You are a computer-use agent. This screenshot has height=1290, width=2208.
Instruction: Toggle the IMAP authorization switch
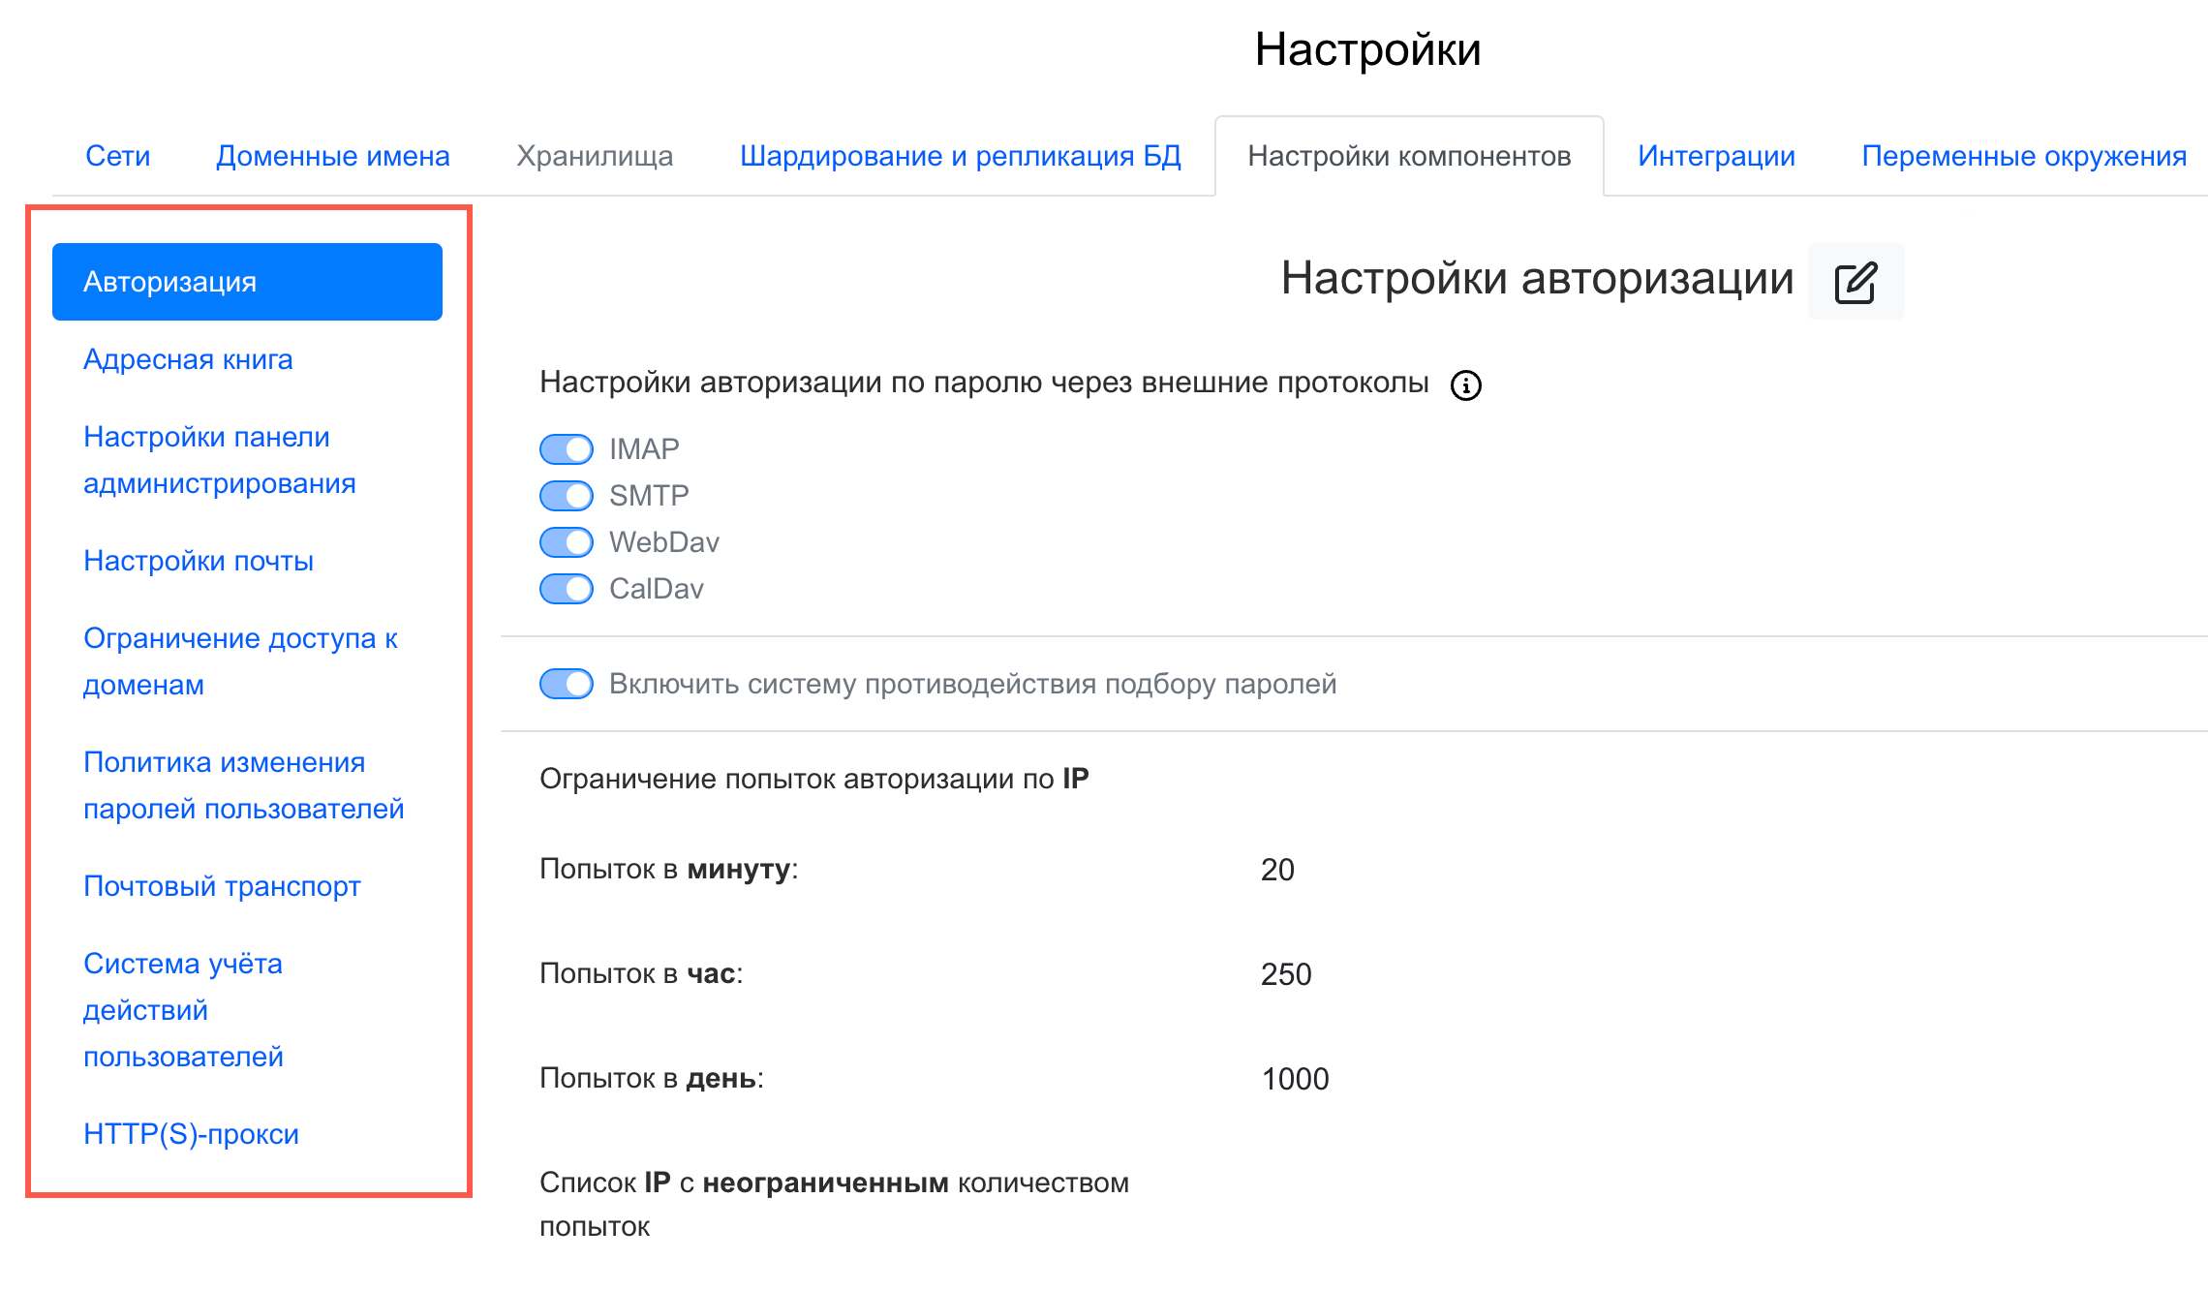point(567,449)
